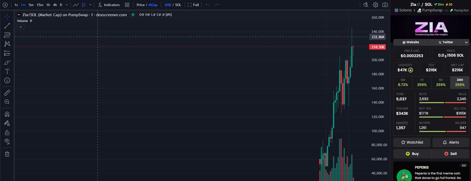Switch to the D daily timeframe
471x181 pixels.
point(61,5)
